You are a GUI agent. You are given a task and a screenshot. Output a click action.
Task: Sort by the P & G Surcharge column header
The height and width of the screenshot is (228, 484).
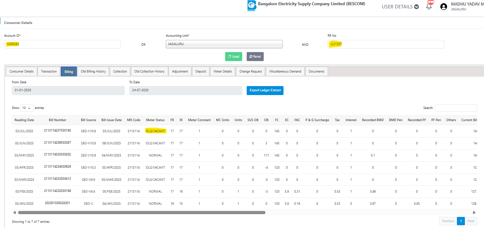point(317,120)
